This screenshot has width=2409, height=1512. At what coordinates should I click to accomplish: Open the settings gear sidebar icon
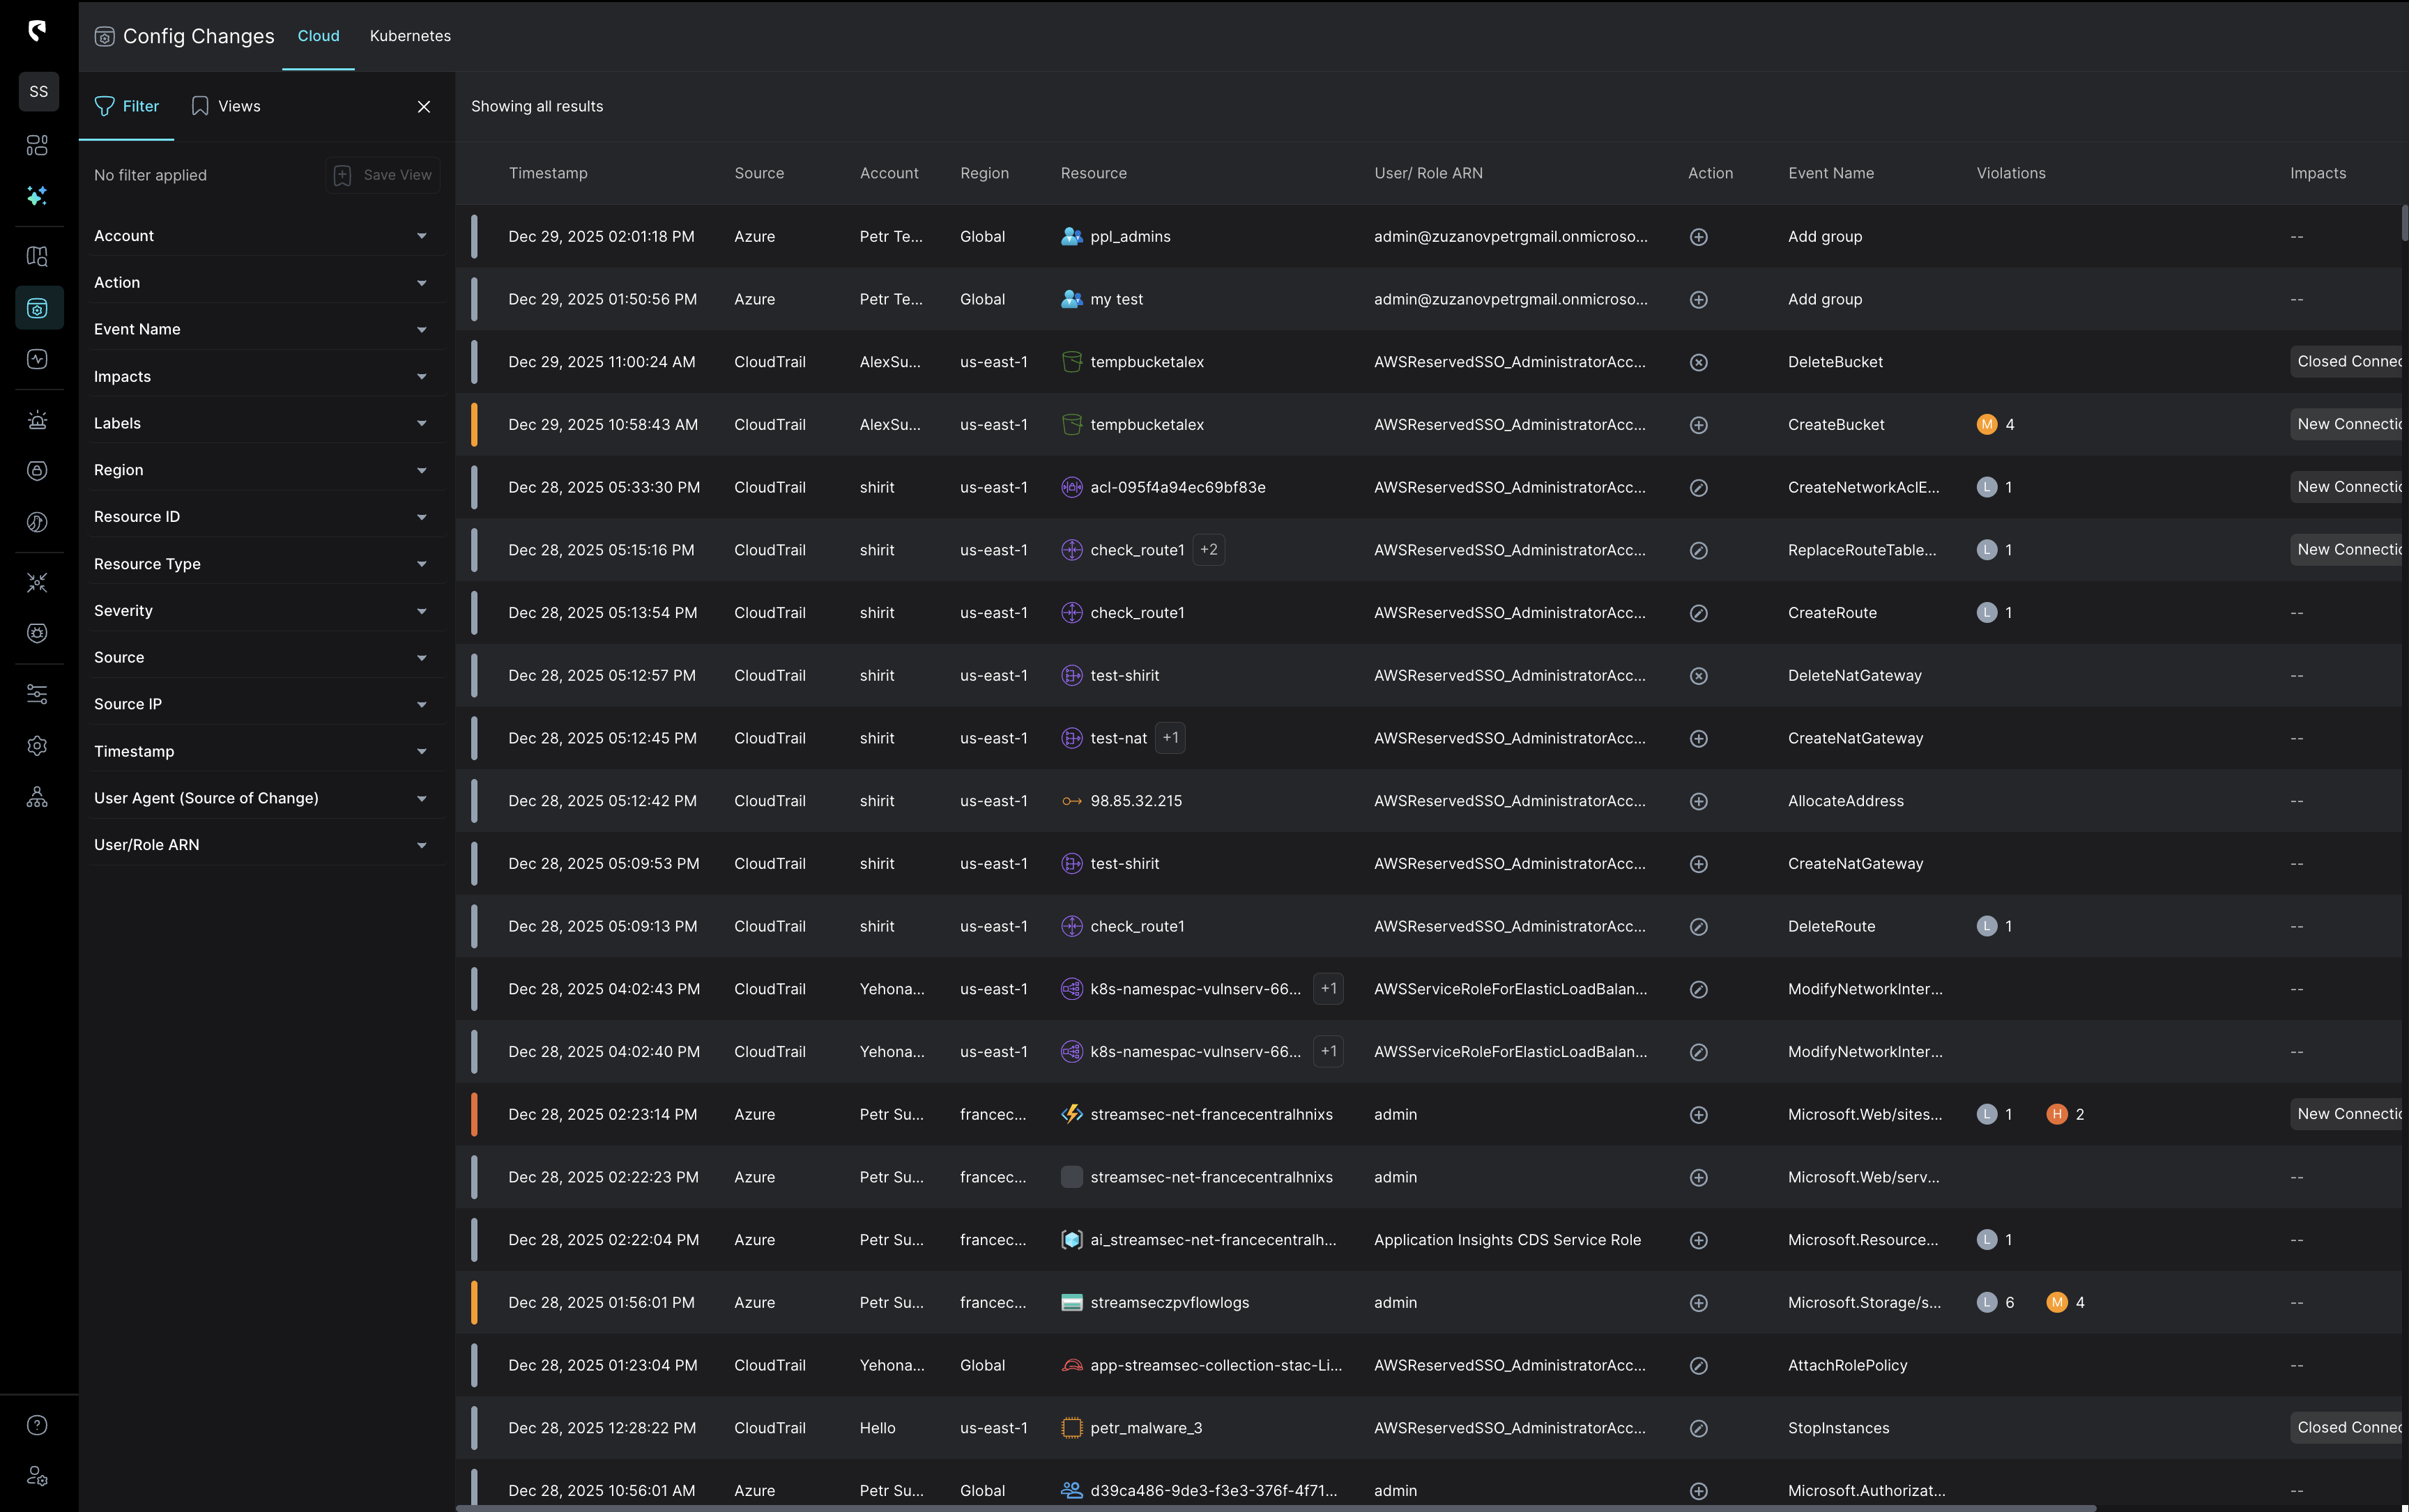click(37, 746)
